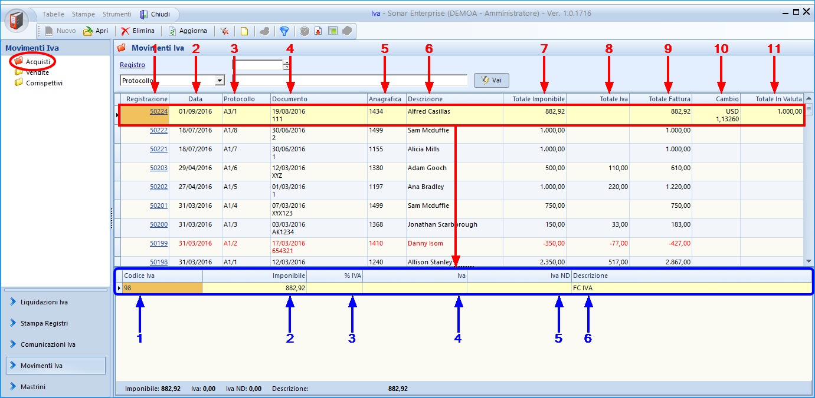Click the yellow note page icon
Viewport: 815px width, 398px height.
[x=244, y=31]
